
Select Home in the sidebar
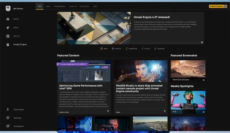[x=16, y=19]
